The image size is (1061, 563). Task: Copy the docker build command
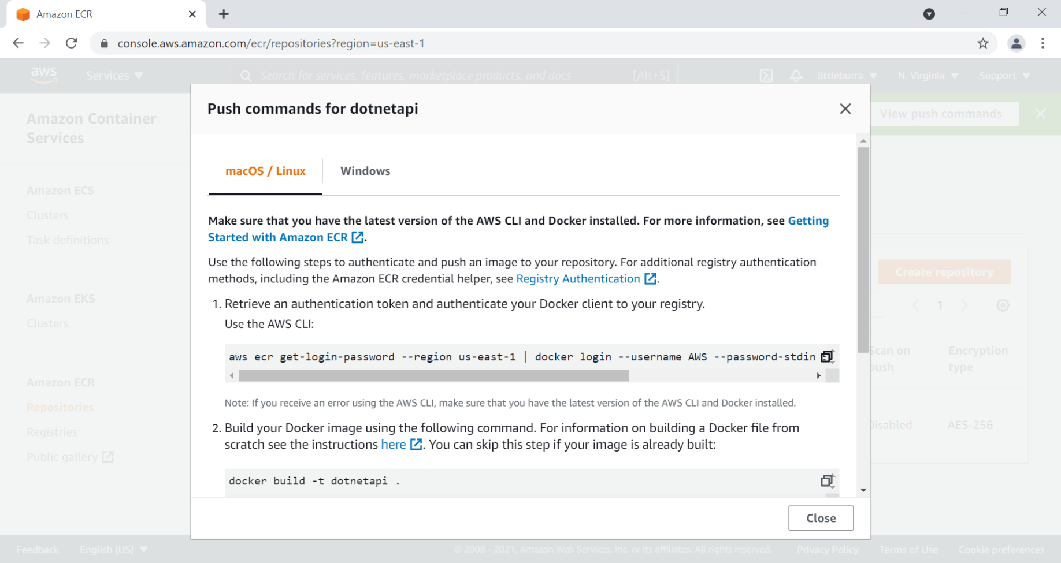pyautogui.click(x=827, y=481)
